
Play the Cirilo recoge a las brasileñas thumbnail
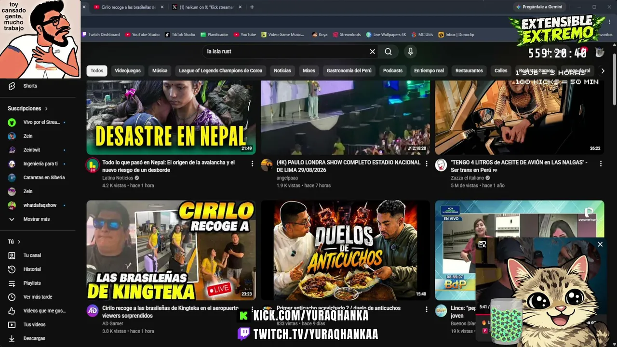coord(171,251)
